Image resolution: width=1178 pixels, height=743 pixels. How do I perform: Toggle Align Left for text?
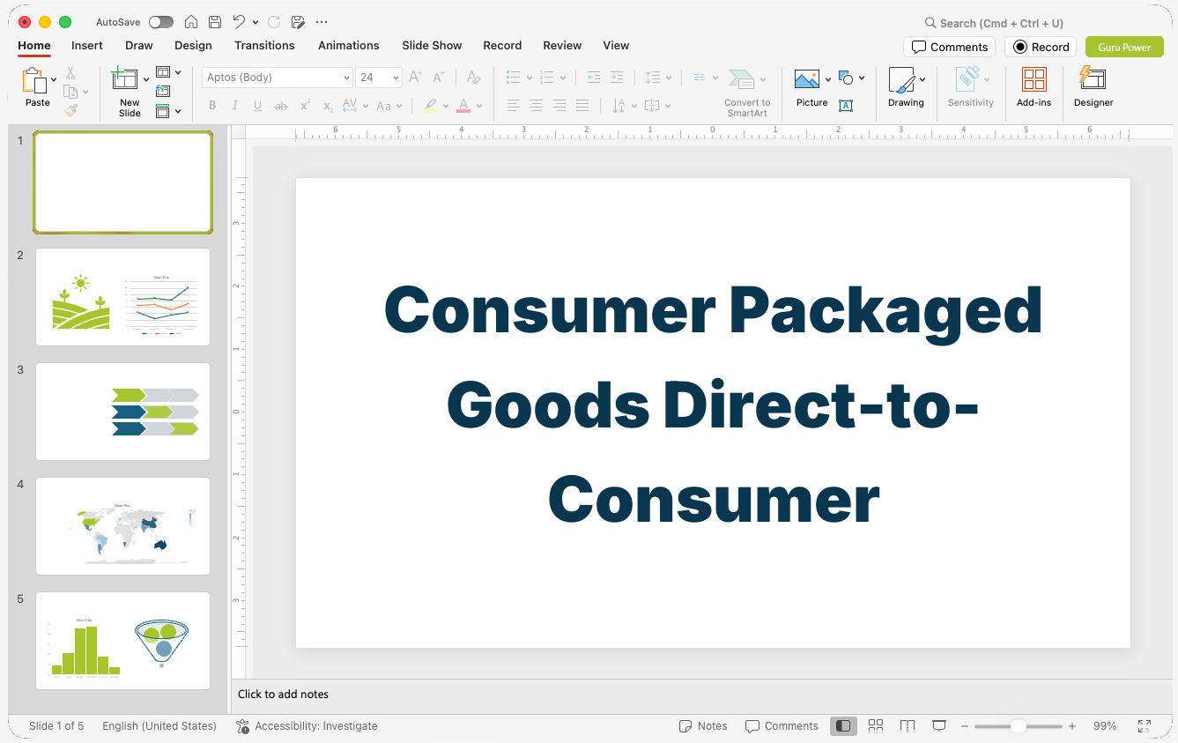[x=513, y=106]
